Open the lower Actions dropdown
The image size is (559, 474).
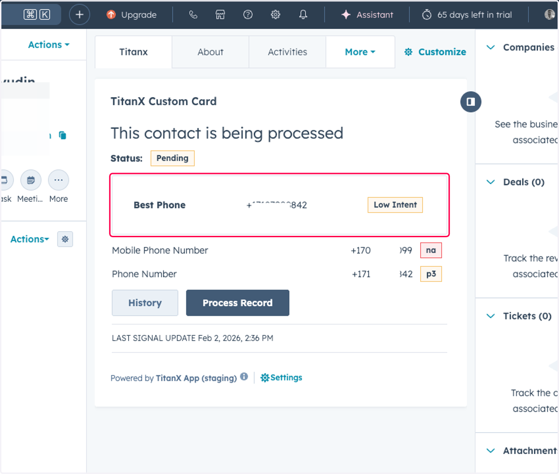pyautogui.click(x=29, y=239)
